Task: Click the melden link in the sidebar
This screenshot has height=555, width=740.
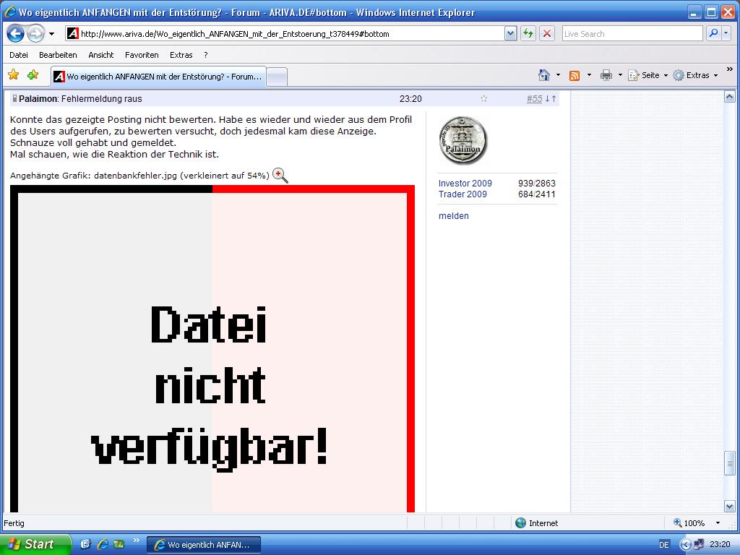Action: [453, 215]
